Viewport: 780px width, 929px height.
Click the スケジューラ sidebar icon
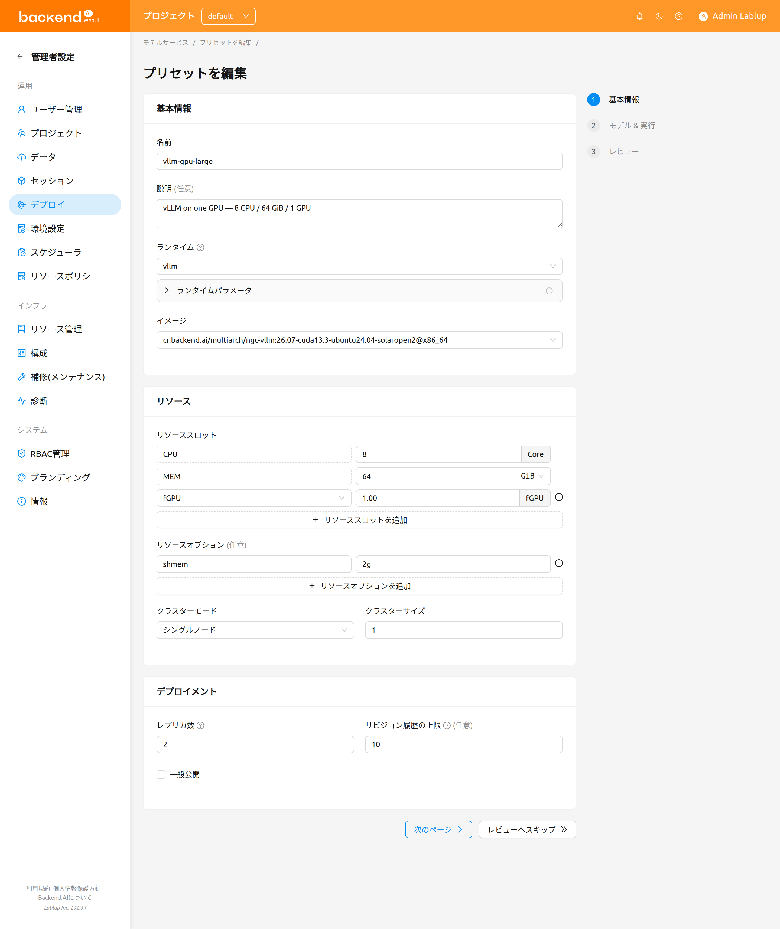tap(21, 252)
